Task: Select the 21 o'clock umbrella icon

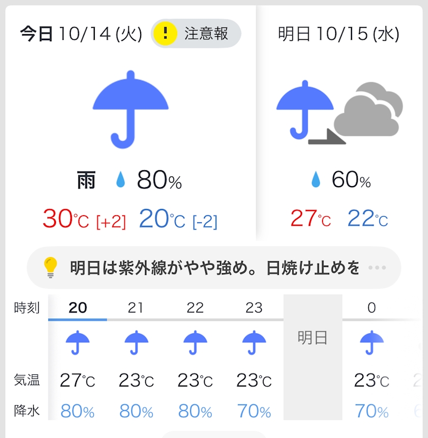Action: 136,342
